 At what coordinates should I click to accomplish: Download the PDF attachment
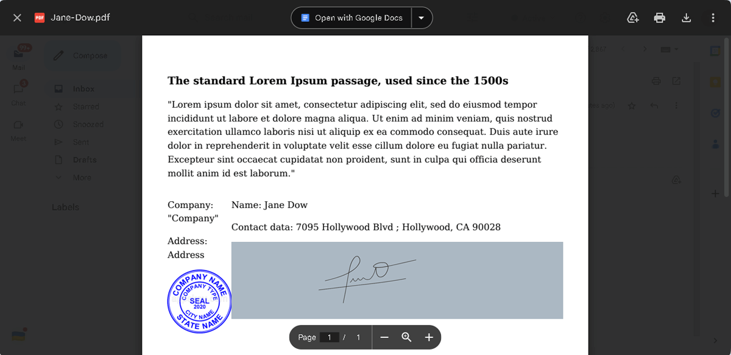pyautogui.click(x=686, y=18)
